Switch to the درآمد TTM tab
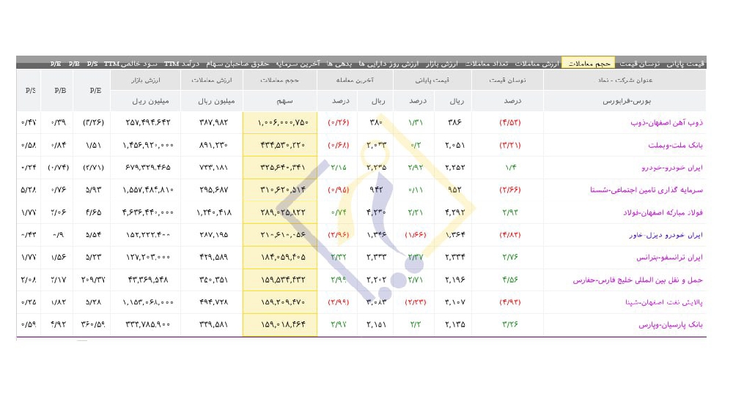 pyautogui.click(x=182, y=64)
